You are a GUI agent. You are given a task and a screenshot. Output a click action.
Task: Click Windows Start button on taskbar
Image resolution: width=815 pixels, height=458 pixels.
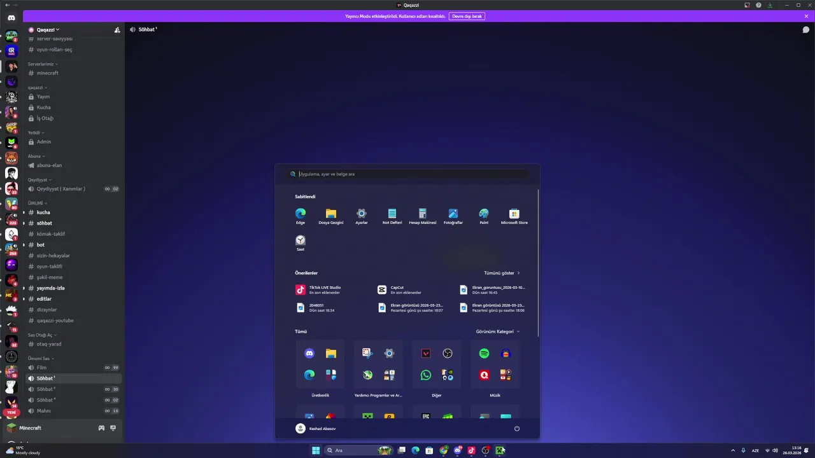point(316,450)
